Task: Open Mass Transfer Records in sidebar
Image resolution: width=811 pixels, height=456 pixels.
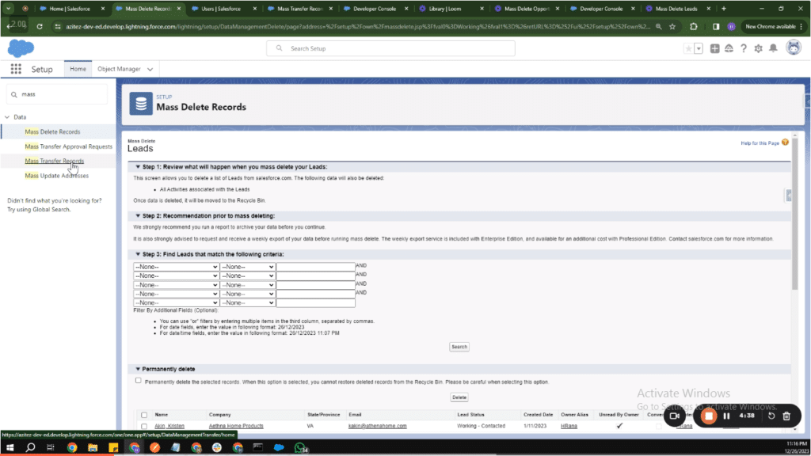Action: (x=55, y=161)
